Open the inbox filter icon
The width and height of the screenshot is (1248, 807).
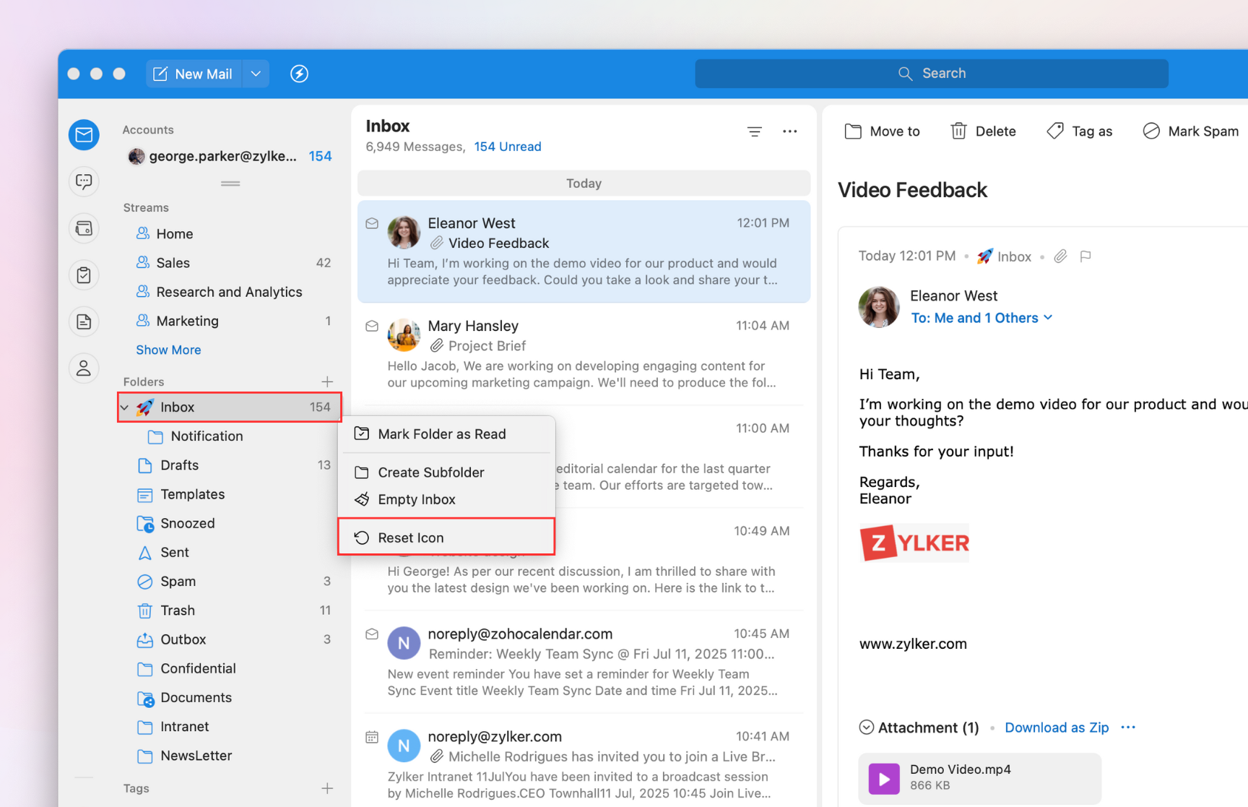coord(754,131)
